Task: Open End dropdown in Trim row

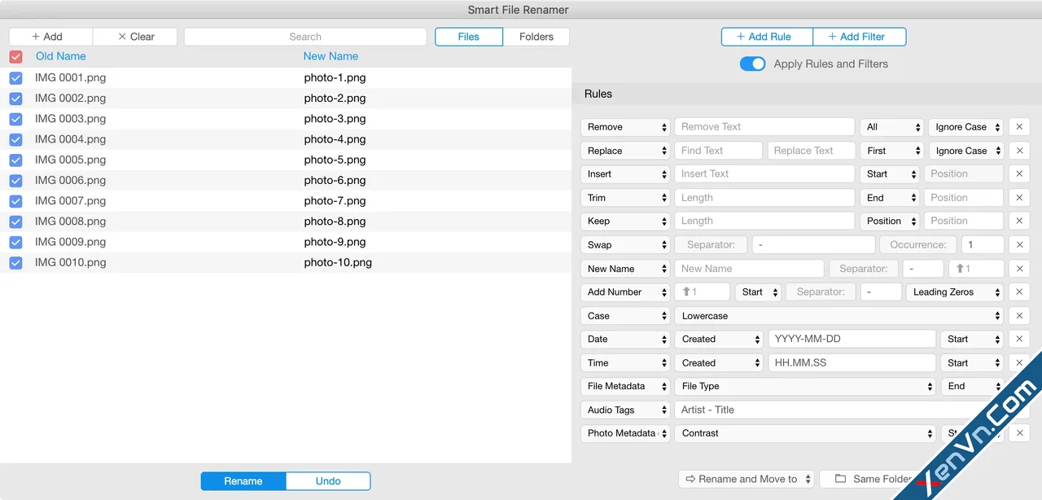Action: pyautogui.click(x=889, y=198)
